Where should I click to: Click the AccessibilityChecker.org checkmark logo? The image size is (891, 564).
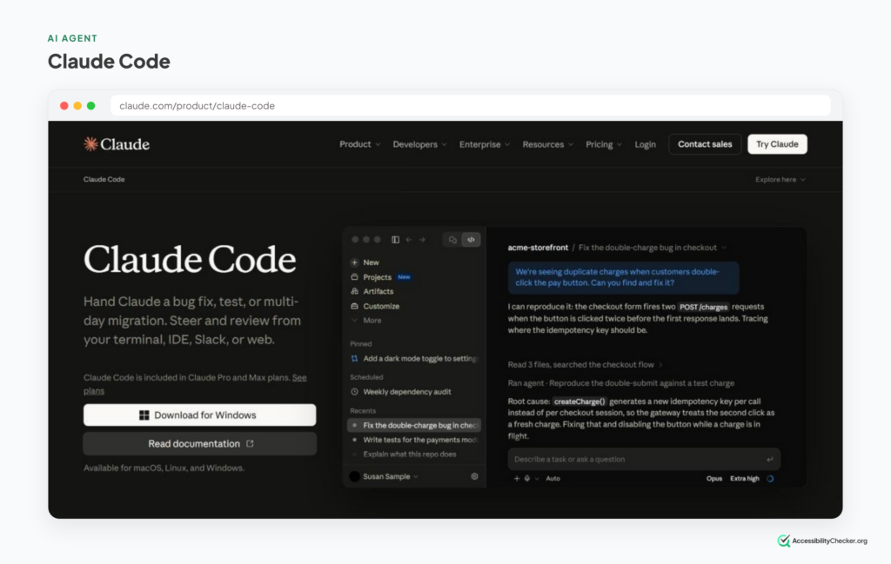784,541
